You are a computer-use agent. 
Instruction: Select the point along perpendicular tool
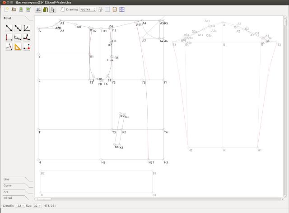pos(9,38)
